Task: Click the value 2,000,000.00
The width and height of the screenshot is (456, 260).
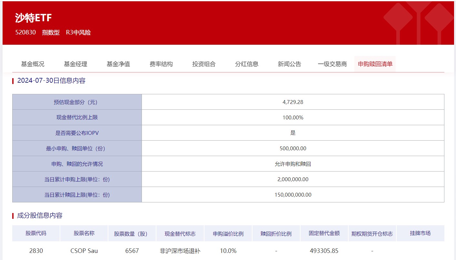Action: [x=293, y=179]
